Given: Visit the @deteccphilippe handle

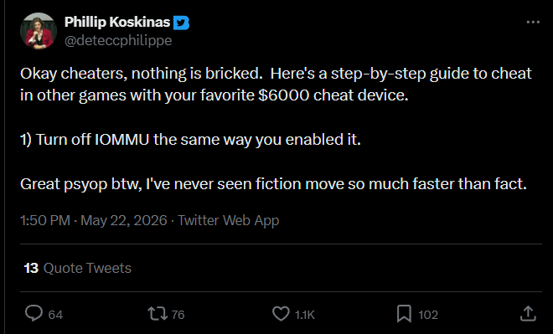Looking at the screenshot, I should click(x=118, y=40).
